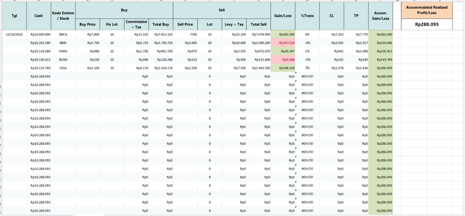Click sell price Rp2.500
Image resolution: width=465 pixels, height=216 pixels.
coord(185,68)
